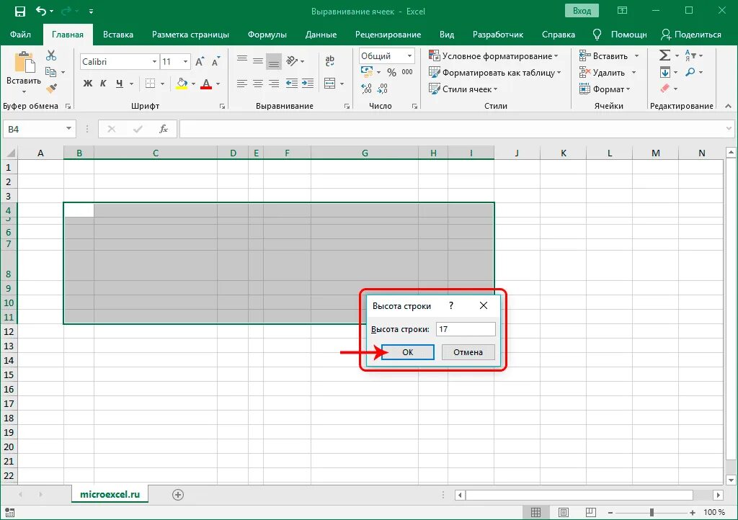This screenshot has height=520, width=738.
Task: Open the font size 11 dropdown
Action: tap(185, 62)
